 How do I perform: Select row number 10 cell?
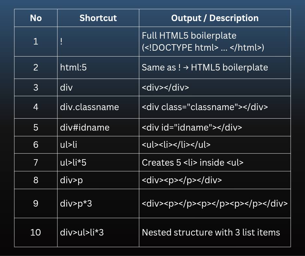(x=36, y=232)
